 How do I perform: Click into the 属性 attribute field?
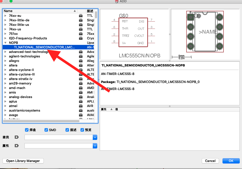(59, 146)
